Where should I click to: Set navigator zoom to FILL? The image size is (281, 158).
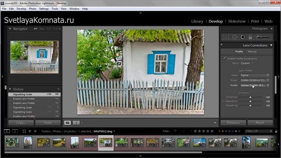coord(42,29)
